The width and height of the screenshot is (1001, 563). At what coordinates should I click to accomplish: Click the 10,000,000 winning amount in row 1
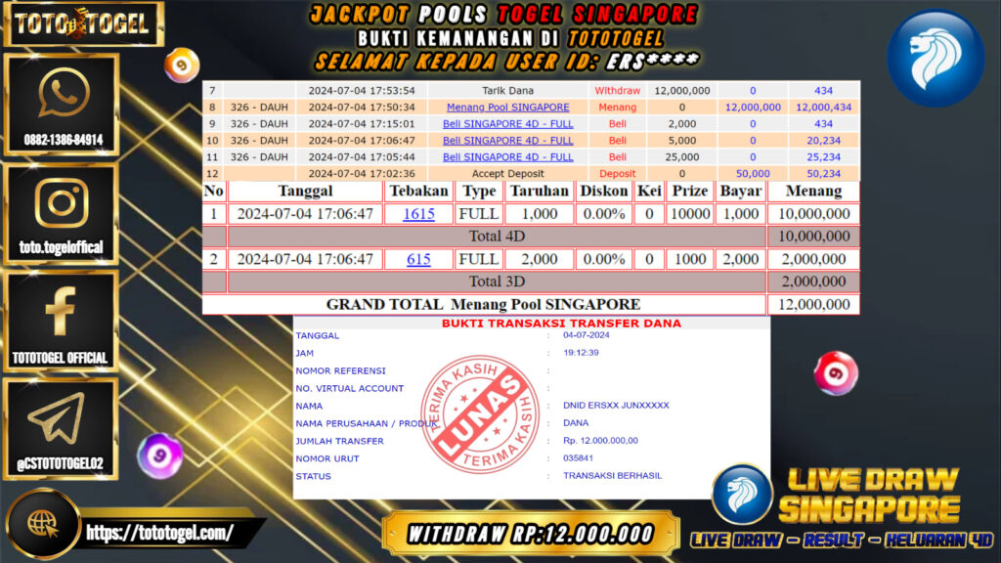click(x=813, y=214)
